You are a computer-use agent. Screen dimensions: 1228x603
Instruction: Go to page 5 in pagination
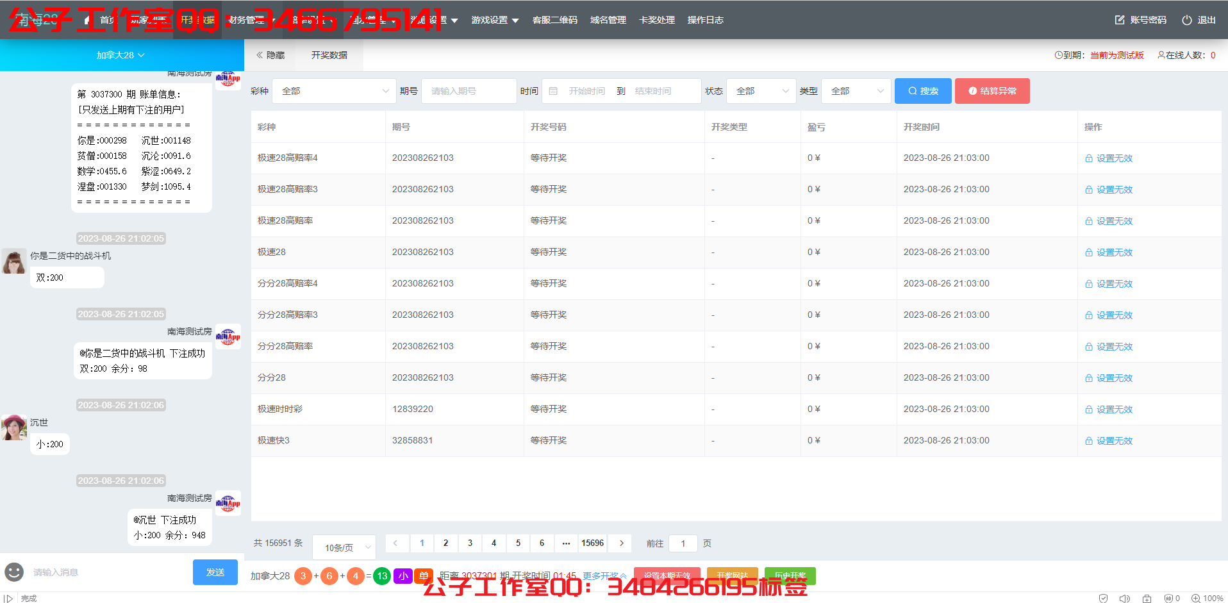(518, 543)
